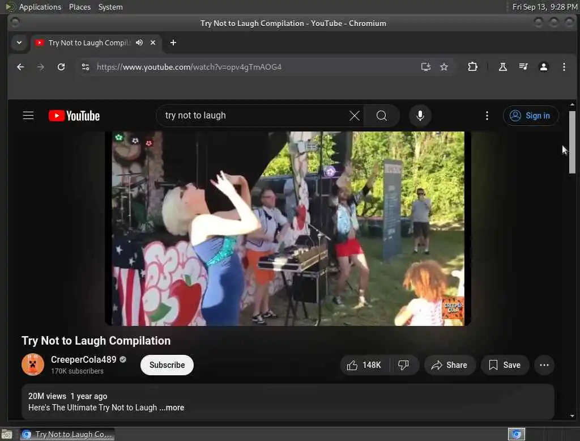This screenshot has width=580, height=441.
Task: Open Chromium extensions puzzle icon
Action: (x=472, y=67)
